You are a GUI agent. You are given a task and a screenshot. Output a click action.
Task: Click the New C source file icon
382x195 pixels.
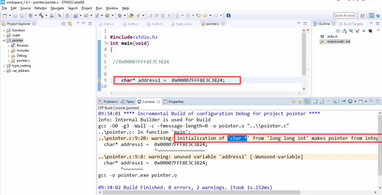[97, 16]
